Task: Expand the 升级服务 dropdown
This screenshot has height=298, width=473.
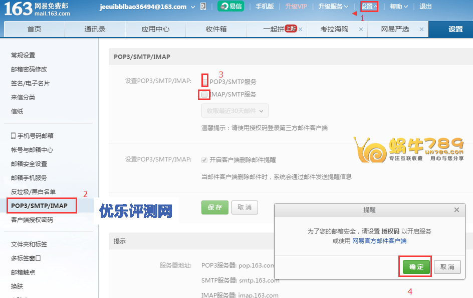Action: [x=333, y=6]
